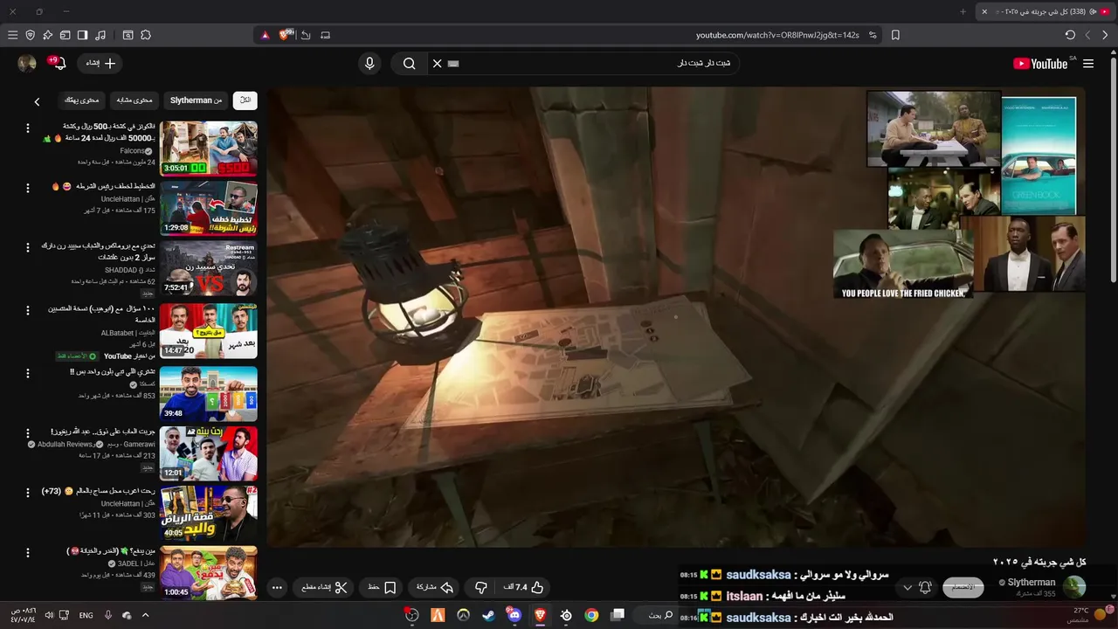Click the Brave Rewards triangle icon
The width and height of the screenshot is (1118, 629).
[x=266, y=35]
